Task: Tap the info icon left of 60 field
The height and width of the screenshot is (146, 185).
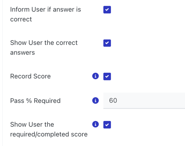Action: (x=95, y=100)
